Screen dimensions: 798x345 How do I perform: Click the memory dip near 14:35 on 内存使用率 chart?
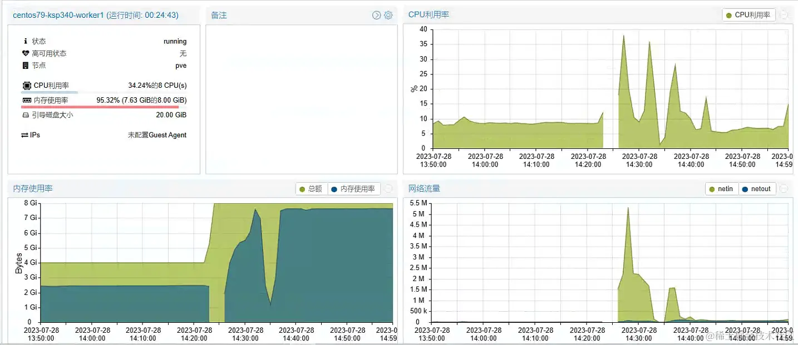270,303
